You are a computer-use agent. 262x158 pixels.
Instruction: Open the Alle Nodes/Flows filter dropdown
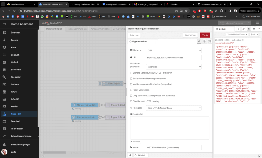[x=237, y=34]
